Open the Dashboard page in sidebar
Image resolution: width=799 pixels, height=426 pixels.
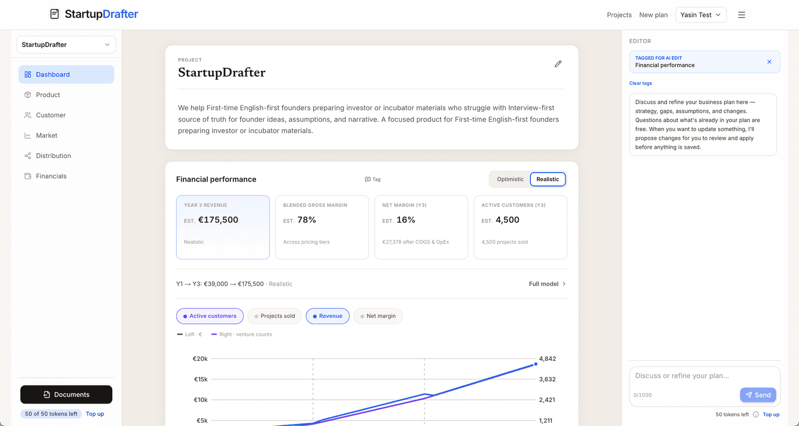[x=66, y=74]
